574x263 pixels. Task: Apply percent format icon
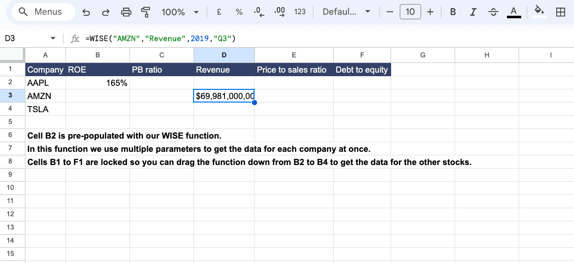239,12
